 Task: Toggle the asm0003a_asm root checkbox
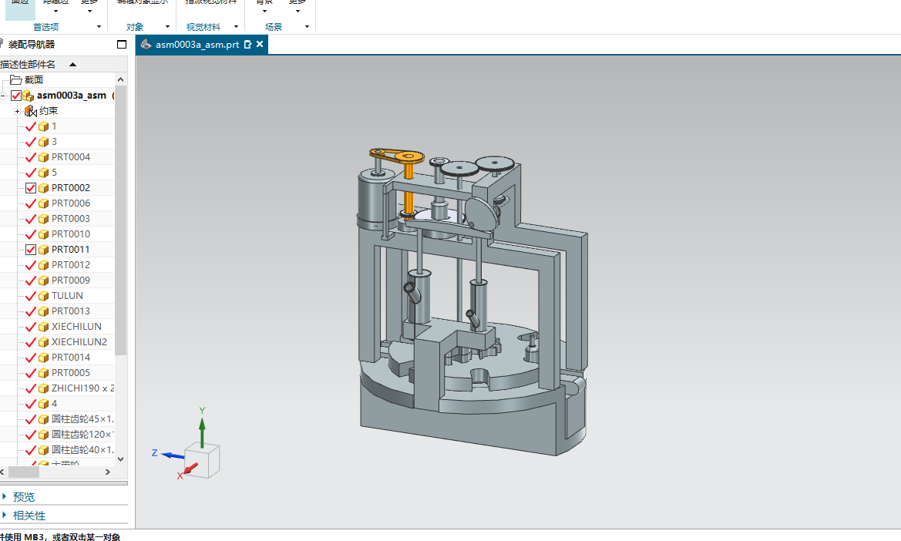[16, 96]
